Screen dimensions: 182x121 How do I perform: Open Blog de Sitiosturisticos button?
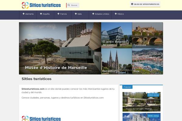[145, 4]
